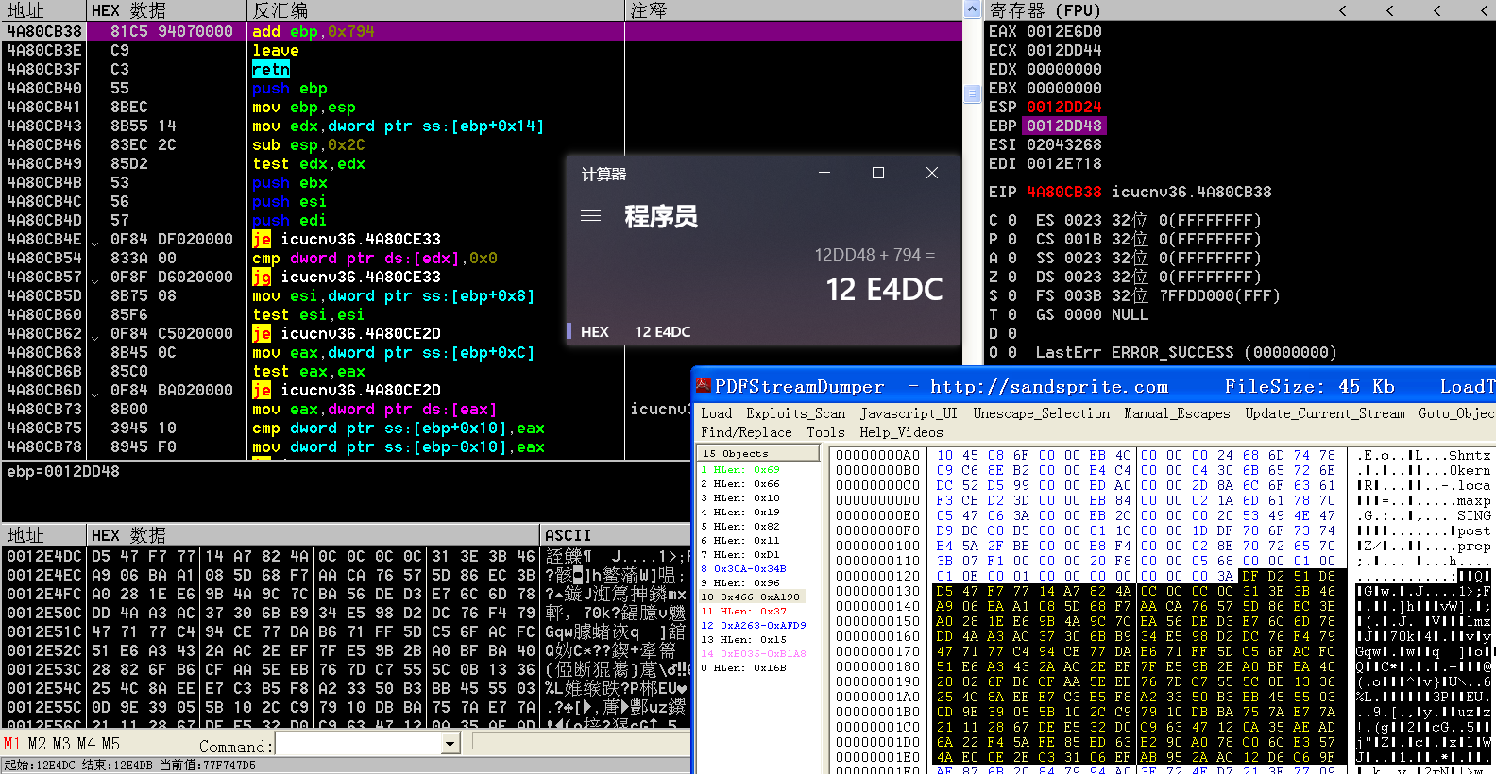
Task: Click the 寄存器 (FPU) registers header
Action: click(1045, 10)
